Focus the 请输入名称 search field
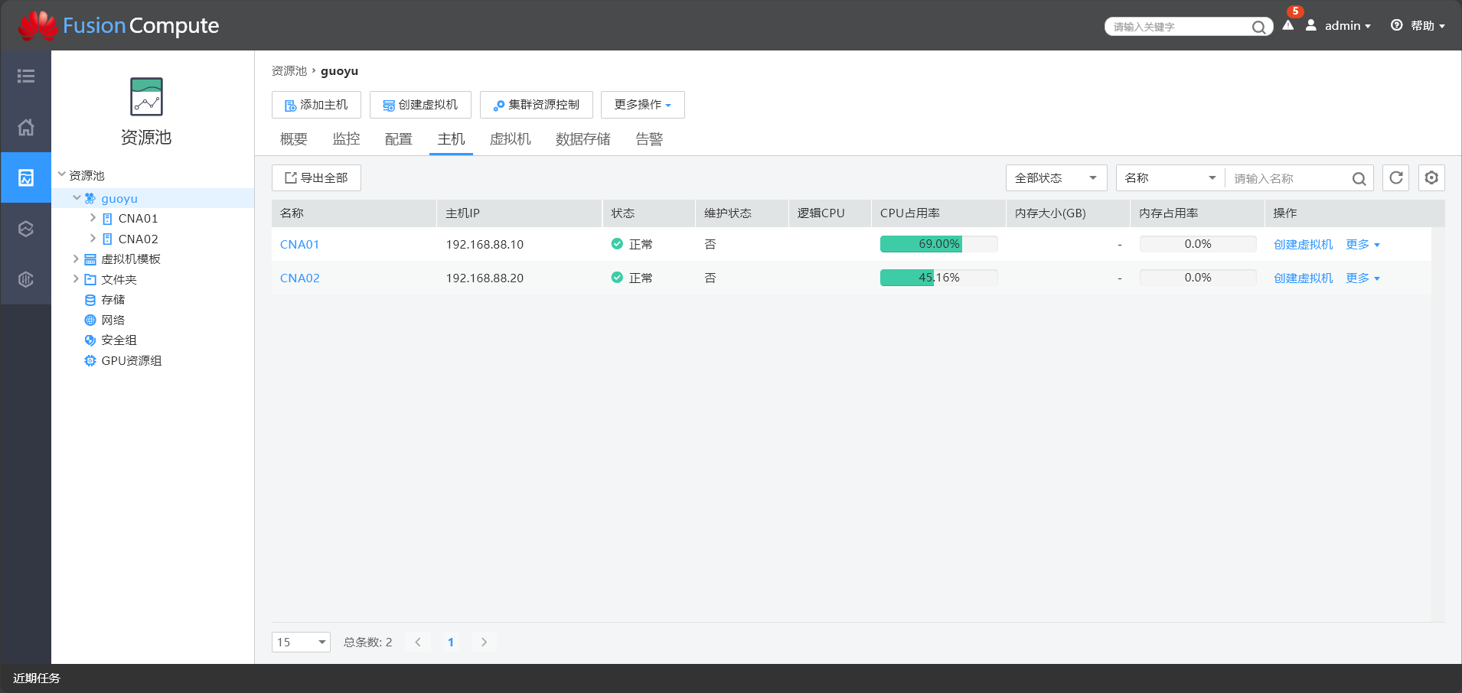The width and height of the screenshot is (1462, 693). [x=1290, y=178]
